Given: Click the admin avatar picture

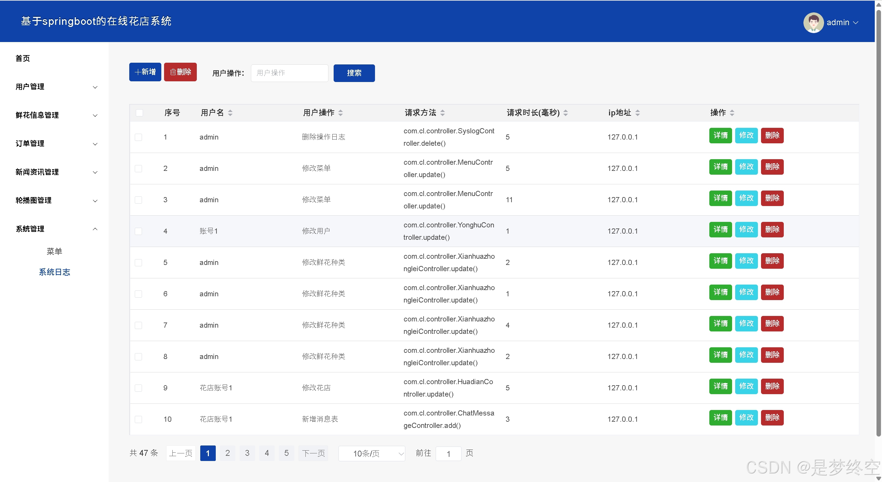Looking at the screenshot, I should 813,22.
